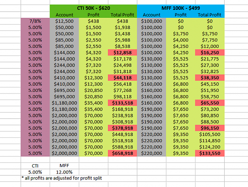248x187 pixels.
Task: Select the $38,350 highlighted cell
Action: tap(210, 78)
